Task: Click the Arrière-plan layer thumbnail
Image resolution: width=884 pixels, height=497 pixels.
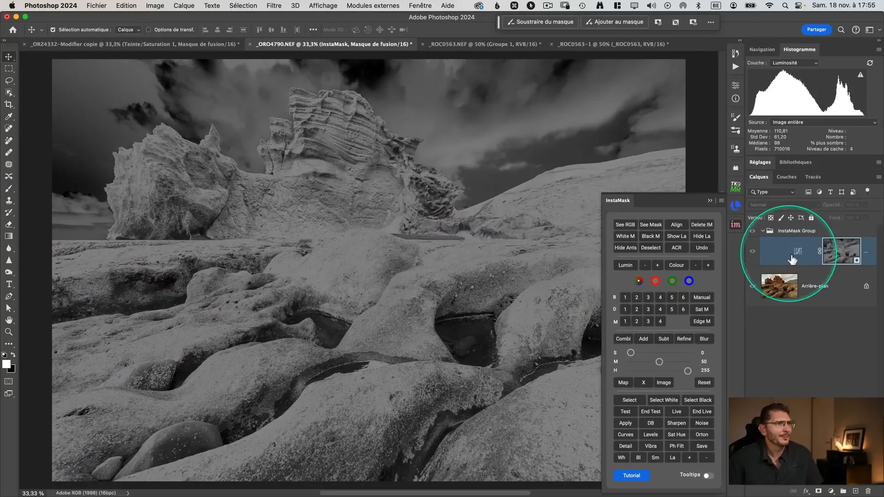Action: pyautogui.click(x=779, y=286)
